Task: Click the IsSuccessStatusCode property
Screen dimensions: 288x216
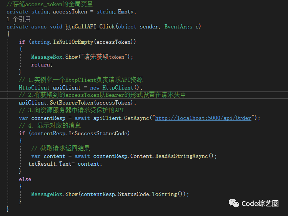Action: coord(98,133)
